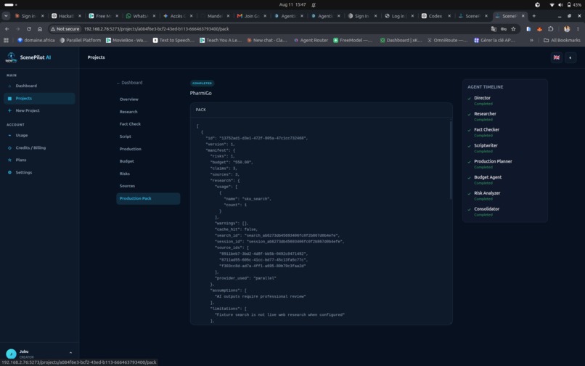Image resolution: width=585 pixels, height=366 pixels.
Task: Open the Parallel Platform bookmark
Action: coord(80,40)
